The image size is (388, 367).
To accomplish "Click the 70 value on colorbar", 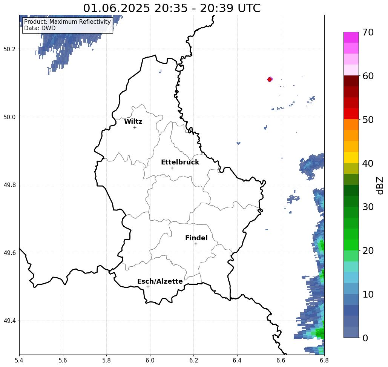I will pos(368,32).
